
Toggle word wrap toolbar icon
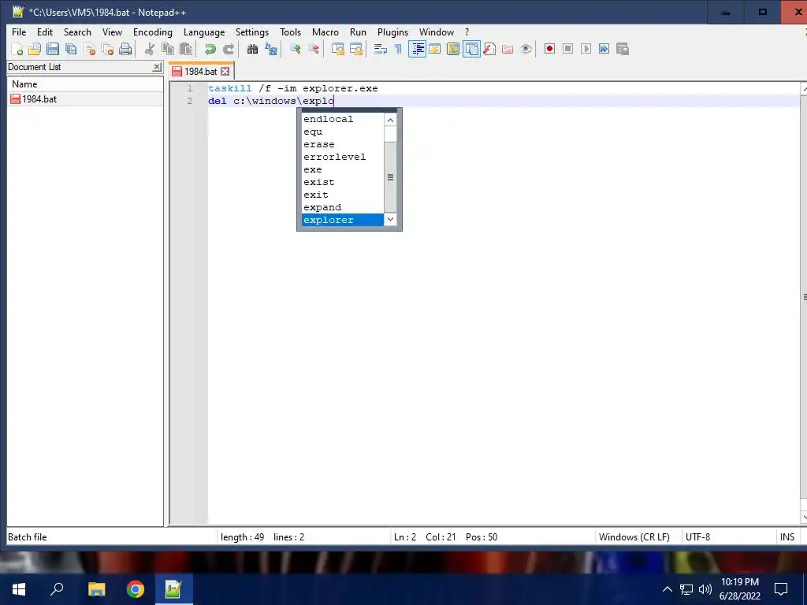(x=381, y=49)
